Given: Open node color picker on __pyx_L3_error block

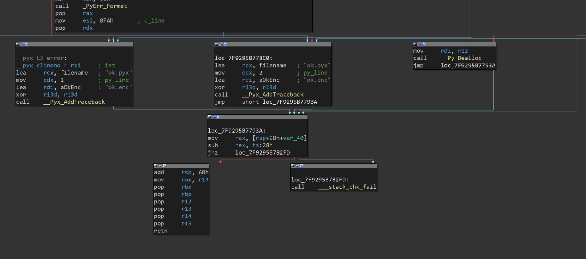Looking at the screenshot, I should (x=18, y=44).
